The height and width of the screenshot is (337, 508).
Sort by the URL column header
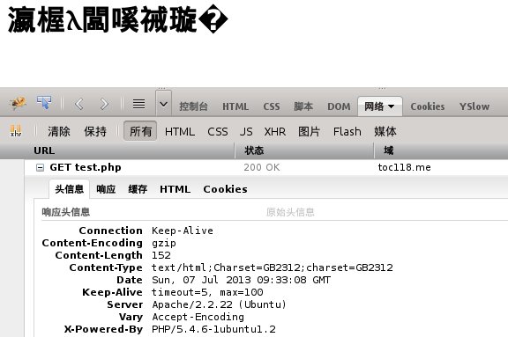44,150
